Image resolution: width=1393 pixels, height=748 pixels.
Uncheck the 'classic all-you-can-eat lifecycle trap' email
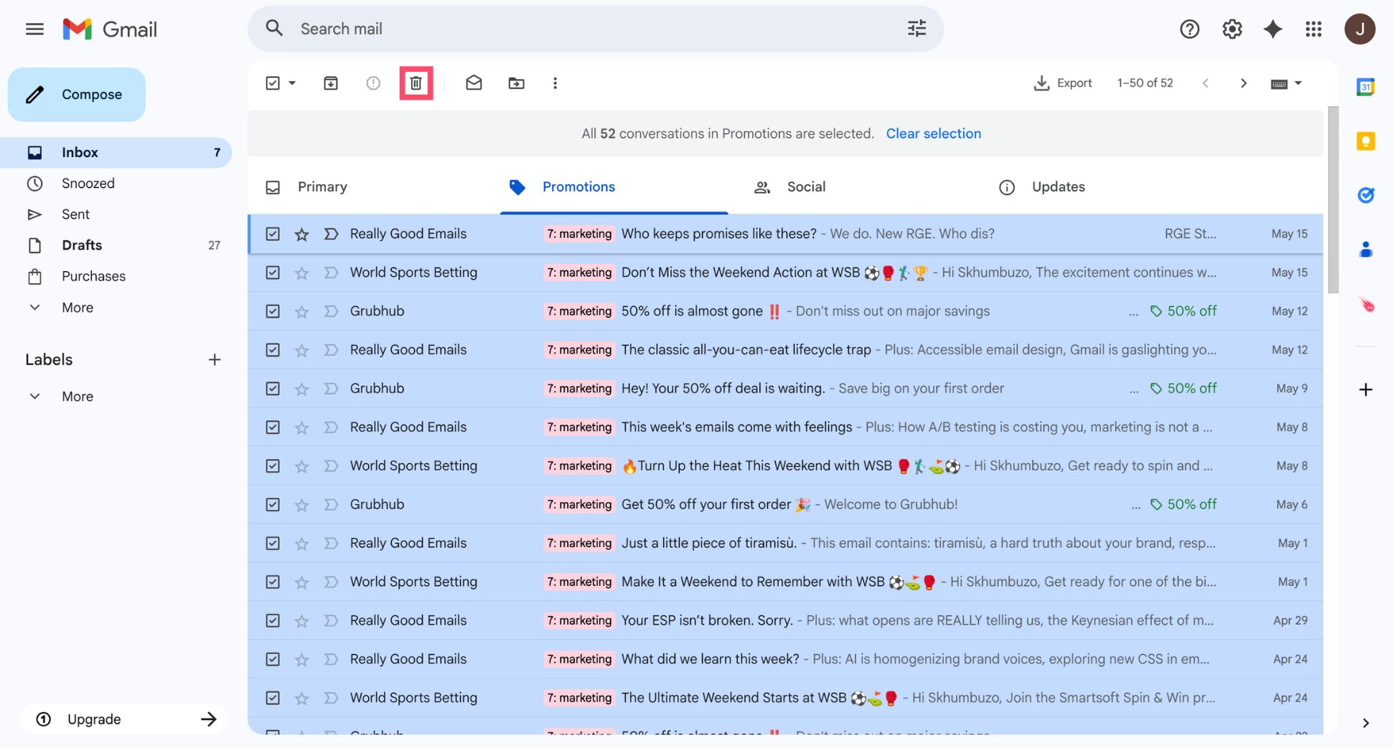273,350
